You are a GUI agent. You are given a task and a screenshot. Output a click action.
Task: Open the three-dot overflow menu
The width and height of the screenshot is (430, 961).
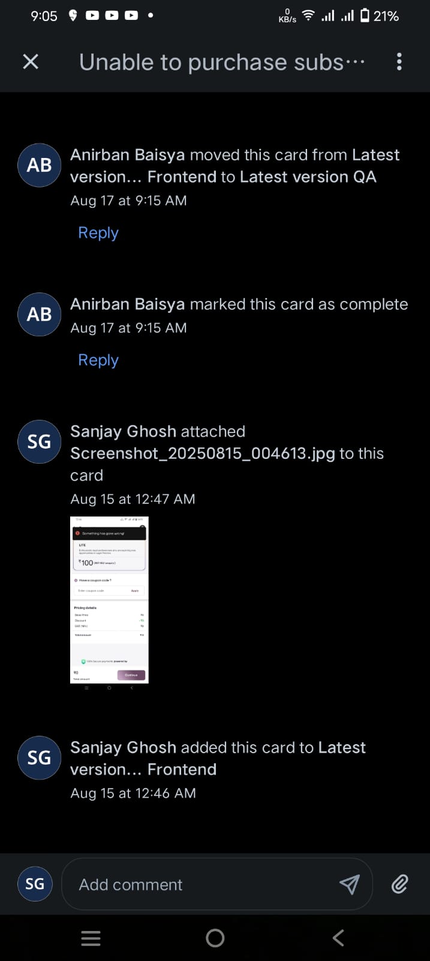click(399, 61)
